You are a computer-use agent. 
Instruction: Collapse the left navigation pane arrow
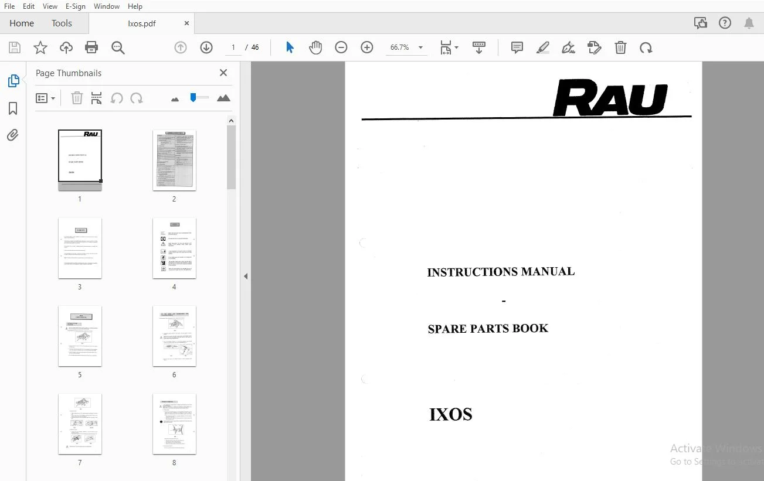(x=246, y=276)
